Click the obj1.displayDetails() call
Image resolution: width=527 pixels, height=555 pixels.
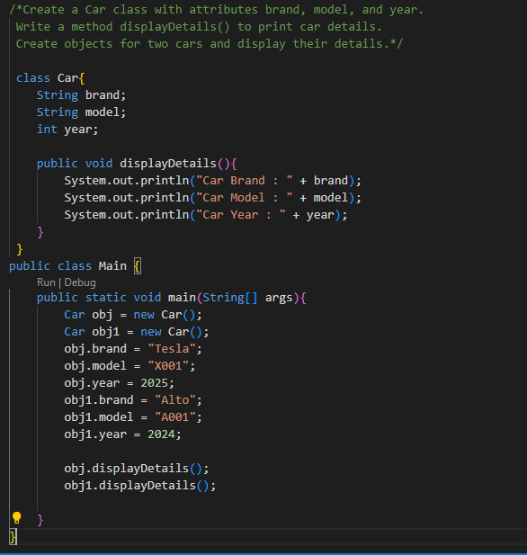pyautogui.click(x=139, y=486)
